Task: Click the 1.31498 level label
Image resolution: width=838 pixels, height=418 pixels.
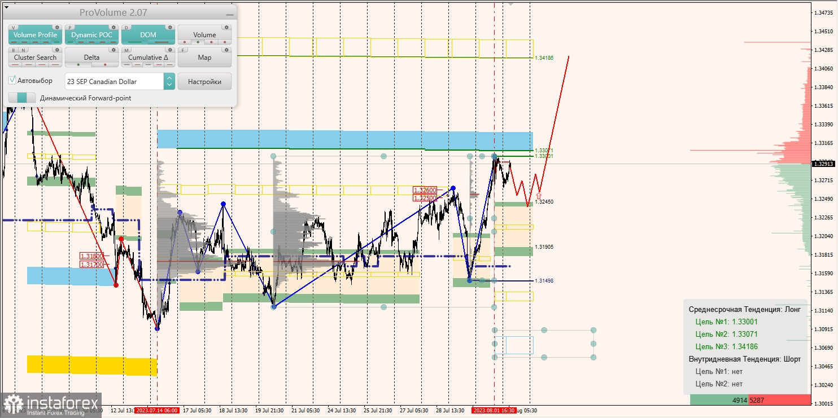Action: (544, 280)
